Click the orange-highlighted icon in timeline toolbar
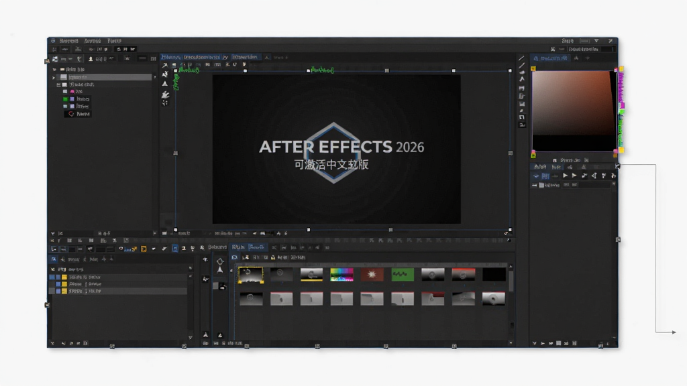 [x=144, y=249]
